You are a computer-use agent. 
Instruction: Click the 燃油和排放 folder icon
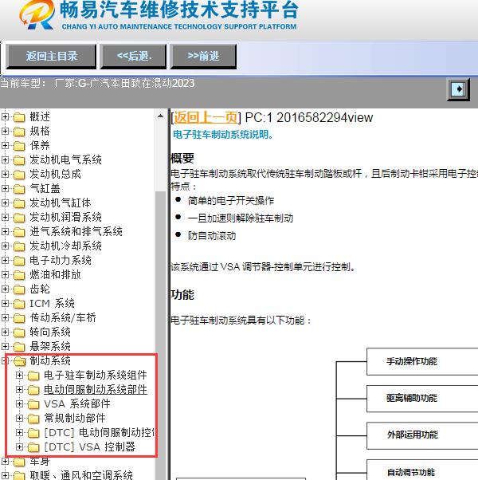[x=19, y=275]
